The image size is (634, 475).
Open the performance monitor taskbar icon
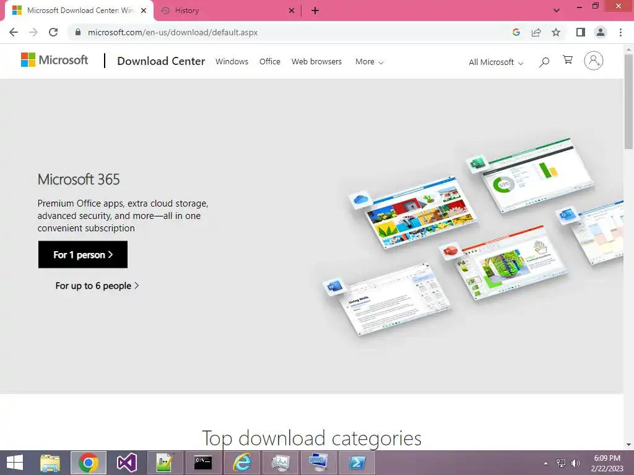coord(280,463)
